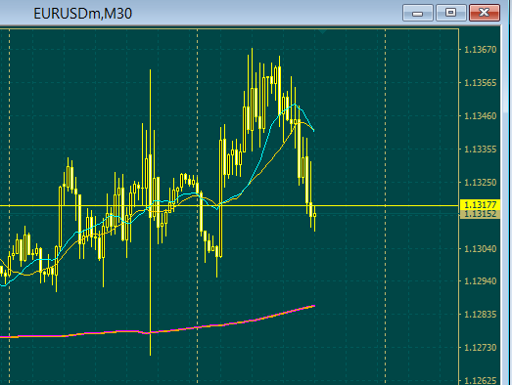The image size is (512, 385).
Task: Click the last candle at the right edge
Action: tap(315, 219)
